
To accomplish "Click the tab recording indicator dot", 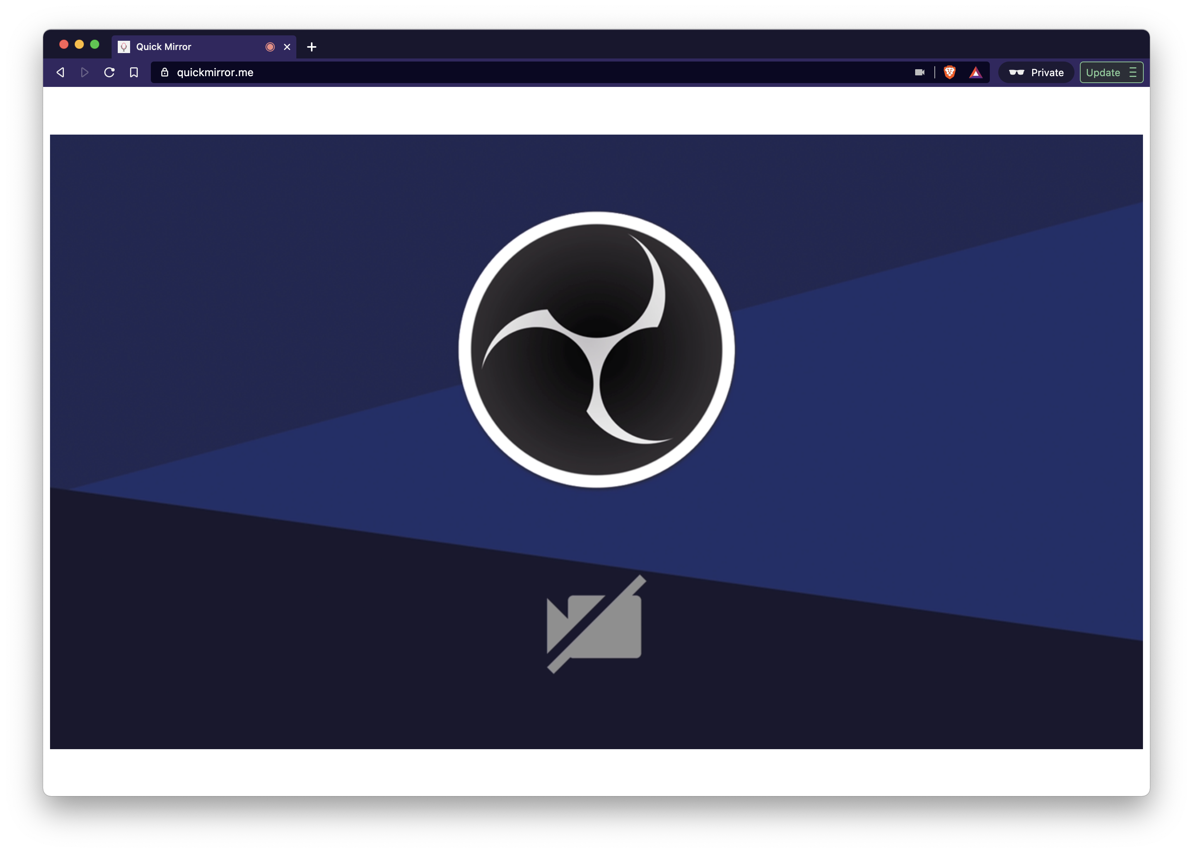I will click(270, 47).
